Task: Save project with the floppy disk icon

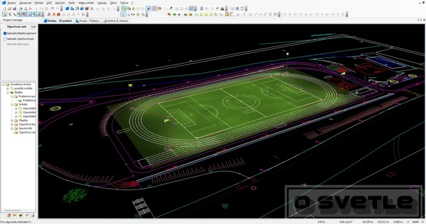Action: [x=14, y=8]
